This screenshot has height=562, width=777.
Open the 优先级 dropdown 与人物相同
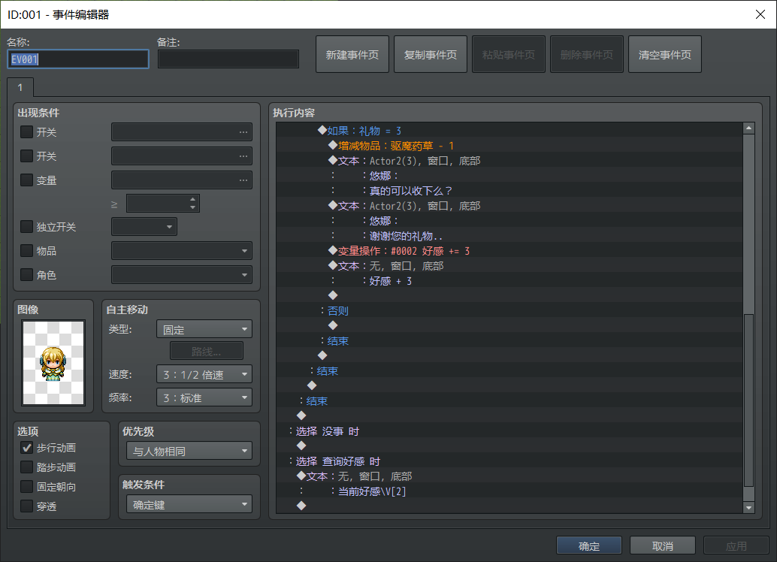click(189, 451)
